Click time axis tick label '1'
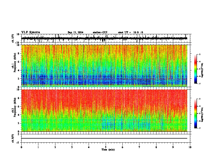214x165 pixels. click(38, 147)
